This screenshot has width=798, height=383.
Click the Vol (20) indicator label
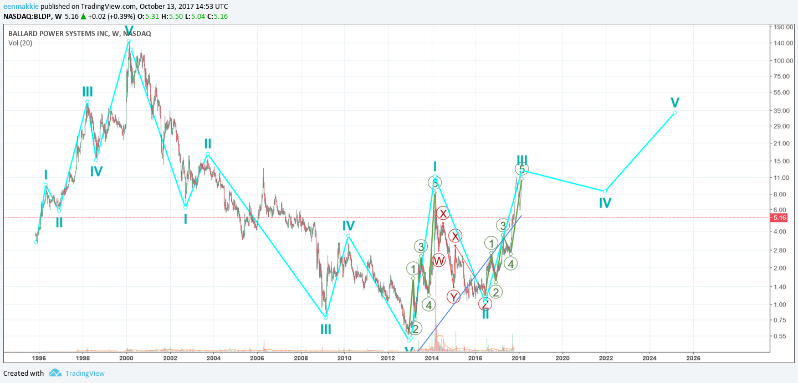coord(20,43)
